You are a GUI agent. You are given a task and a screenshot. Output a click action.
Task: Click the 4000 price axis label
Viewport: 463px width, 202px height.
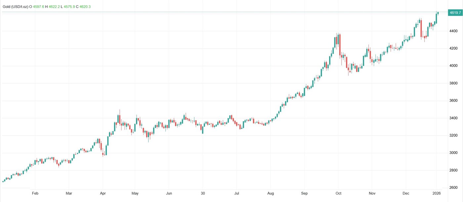click(453, 66)
